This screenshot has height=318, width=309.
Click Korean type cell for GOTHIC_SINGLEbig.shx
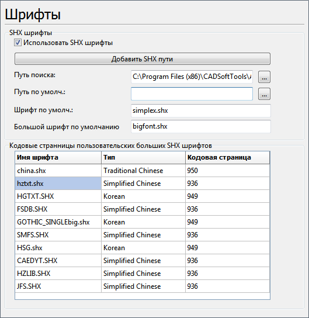click(143, 222)
